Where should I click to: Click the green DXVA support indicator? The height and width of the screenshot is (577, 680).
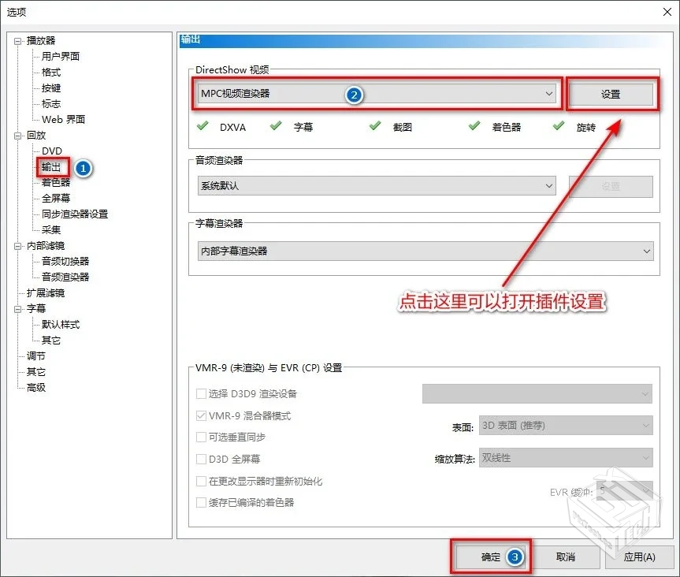(201, 125)
